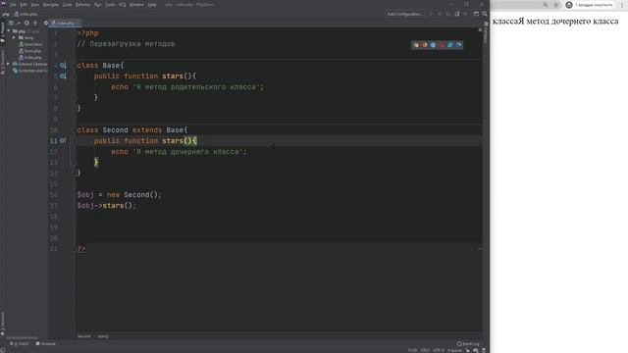
Task: Click the inspection status indicator in editor
Action: [480, 29]
